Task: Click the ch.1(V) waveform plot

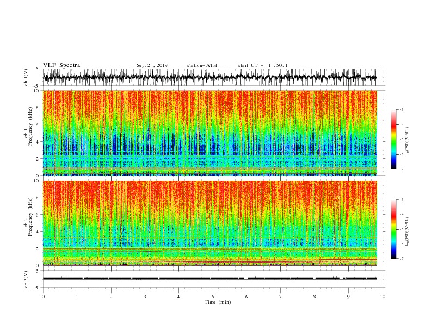Action: (210, 77)
